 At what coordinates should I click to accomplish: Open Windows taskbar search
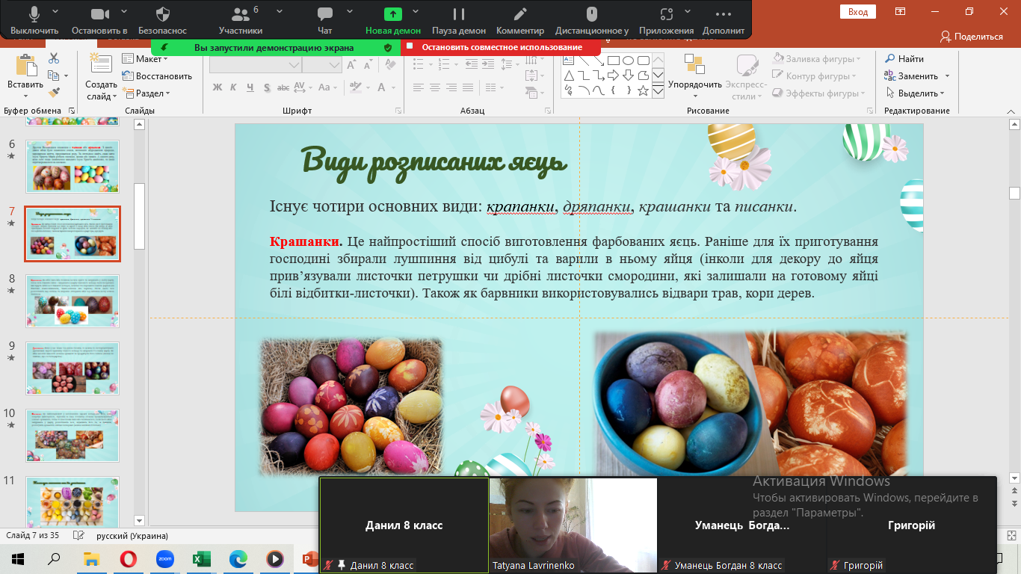54,558
